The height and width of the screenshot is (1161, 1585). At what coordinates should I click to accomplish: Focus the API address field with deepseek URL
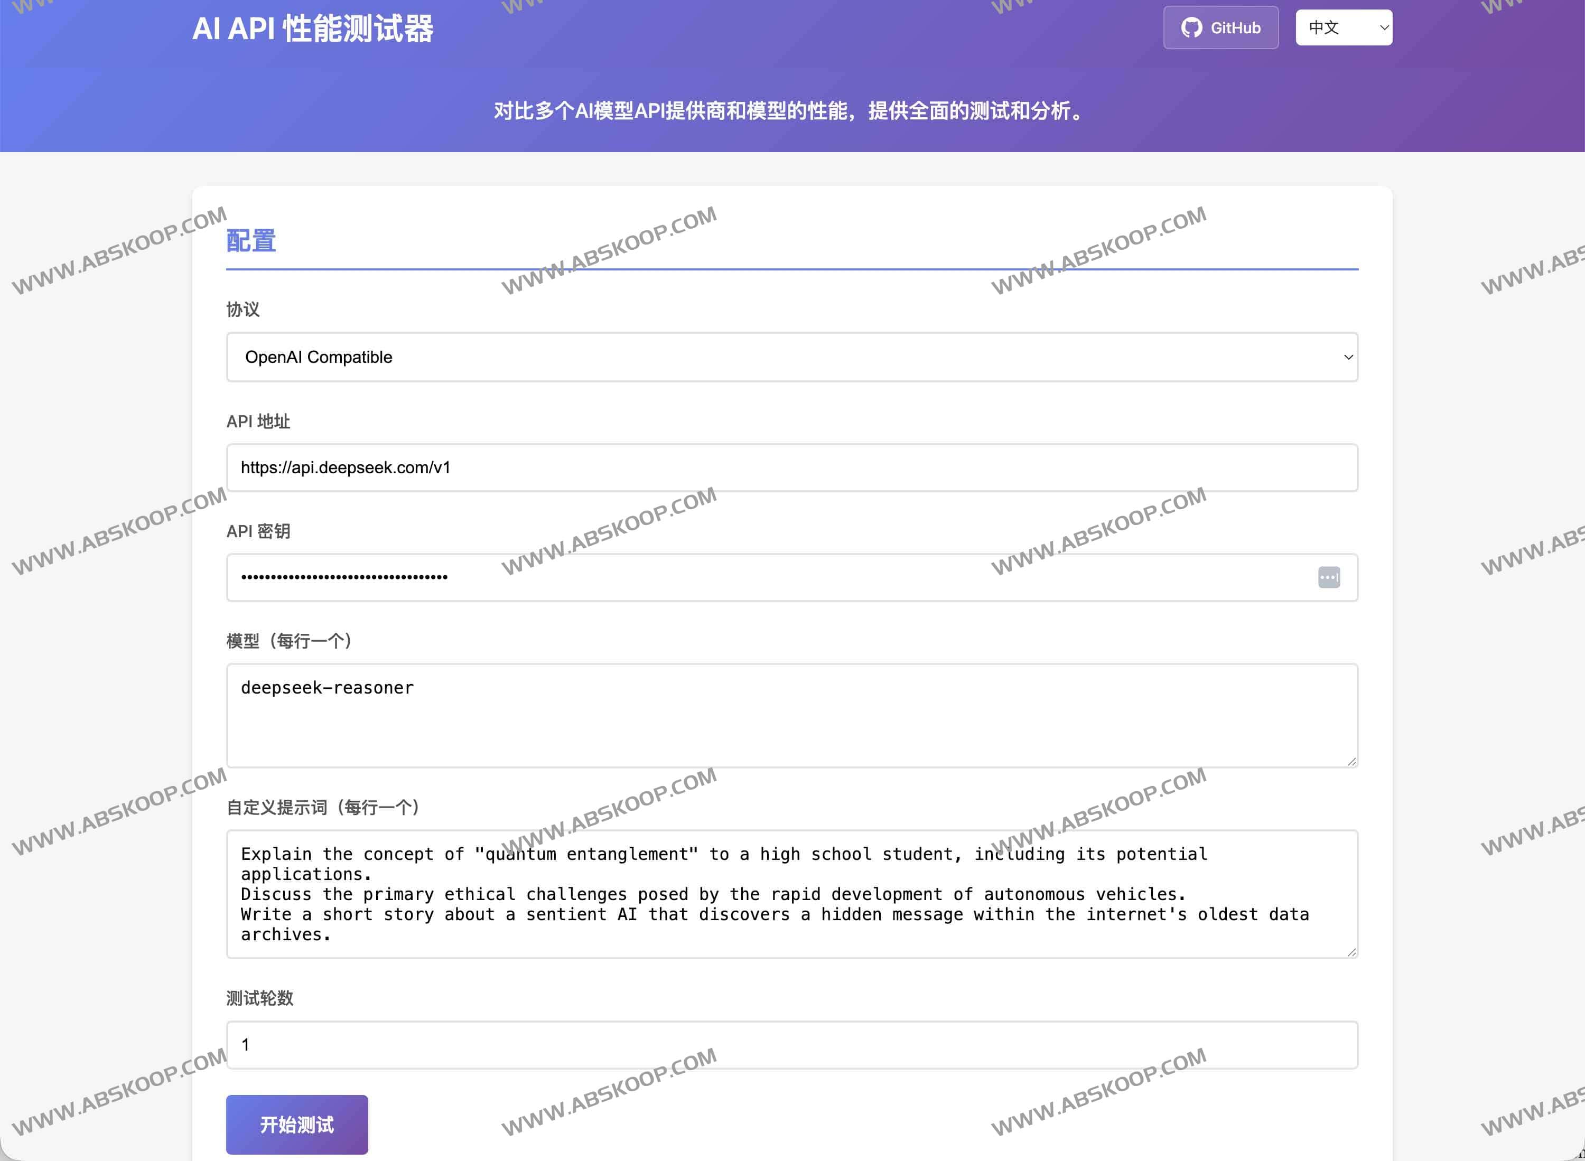point(791,468)
